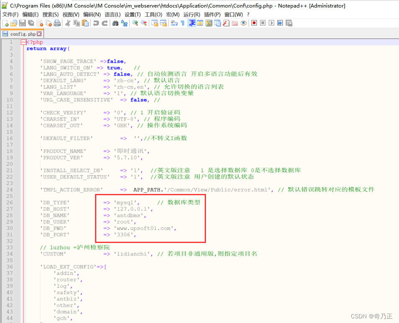Image resolution: width=399 pixels, height=323 pixels.
Task: Click the line number 26 in margin
Action: coord(10,203)
